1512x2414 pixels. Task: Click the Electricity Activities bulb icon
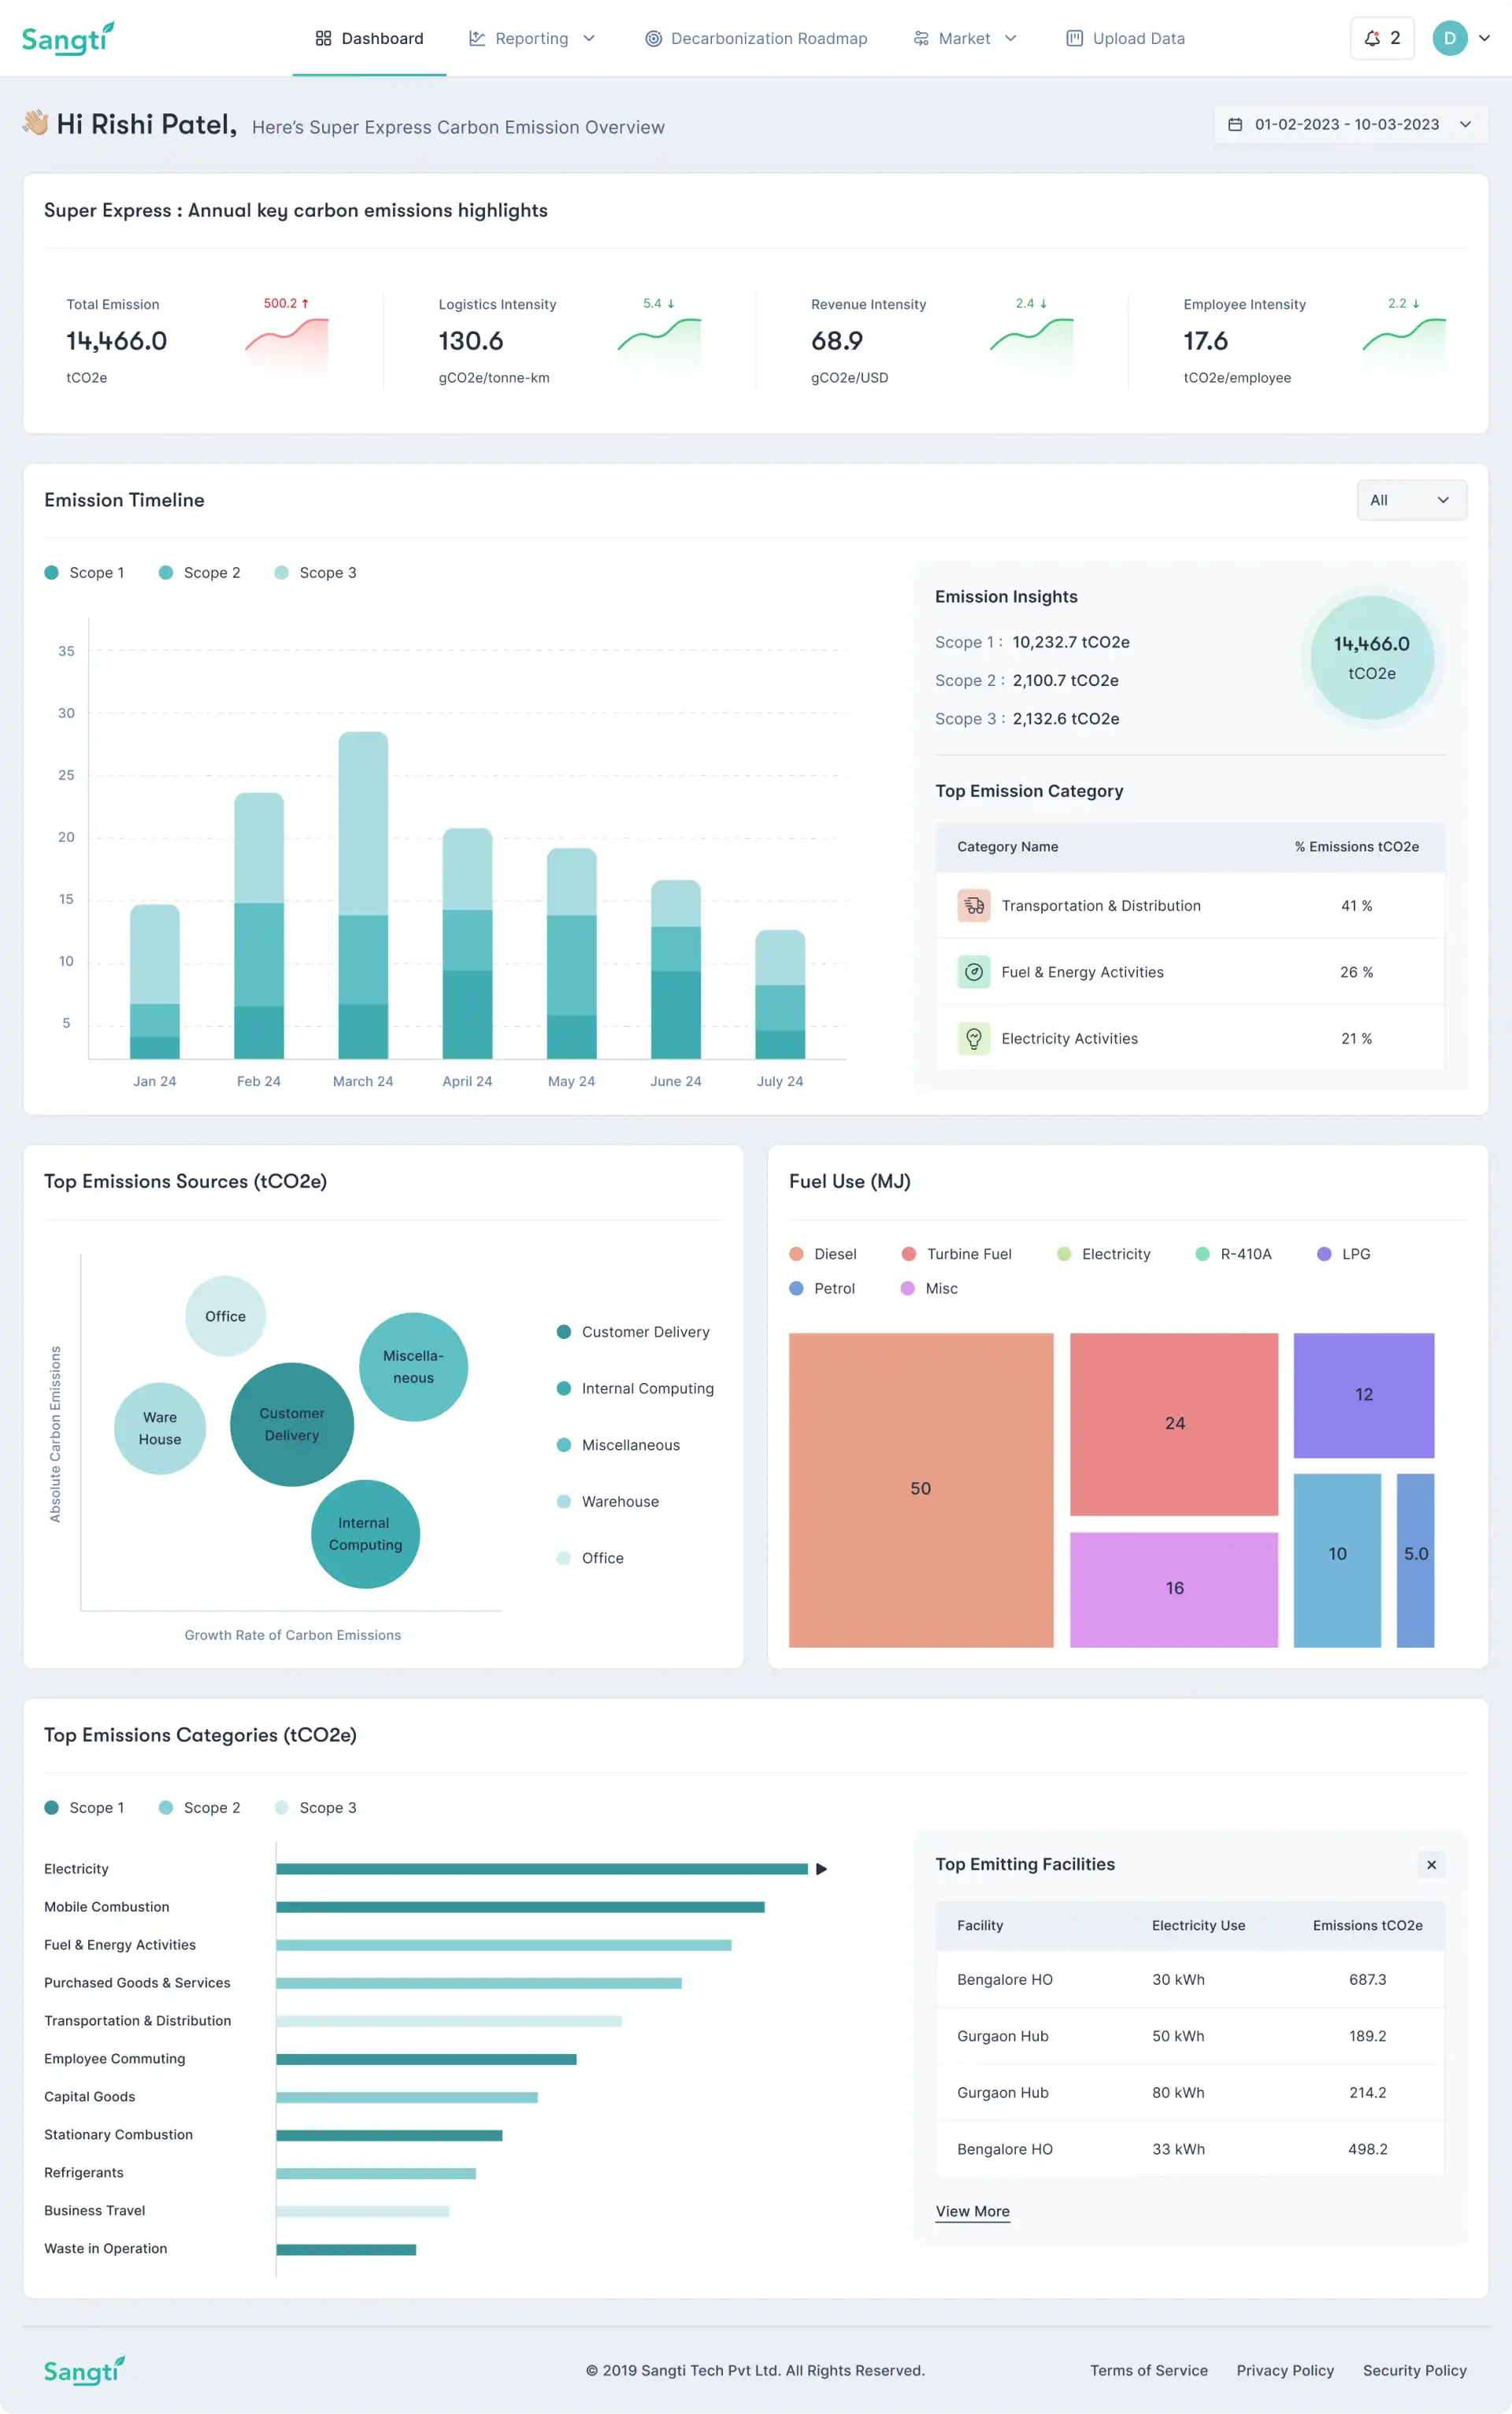tap(973, 1038)
